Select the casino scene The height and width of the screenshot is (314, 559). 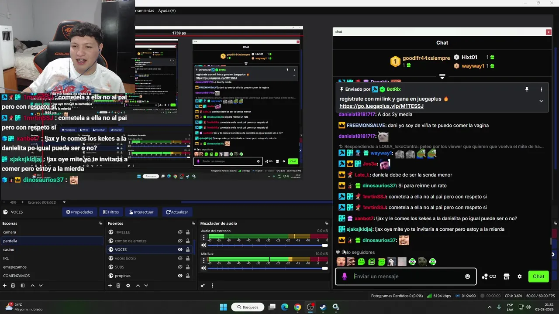52,249
